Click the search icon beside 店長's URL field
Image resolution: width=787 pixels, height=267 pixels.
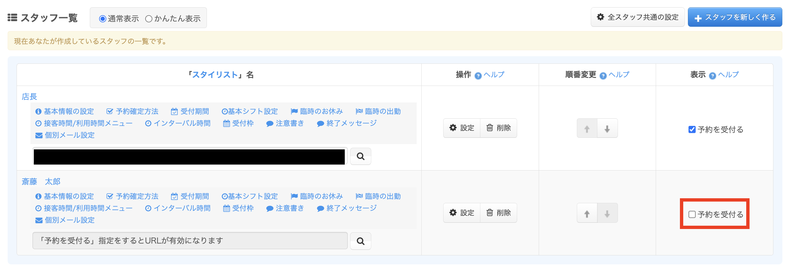point(360,156)
